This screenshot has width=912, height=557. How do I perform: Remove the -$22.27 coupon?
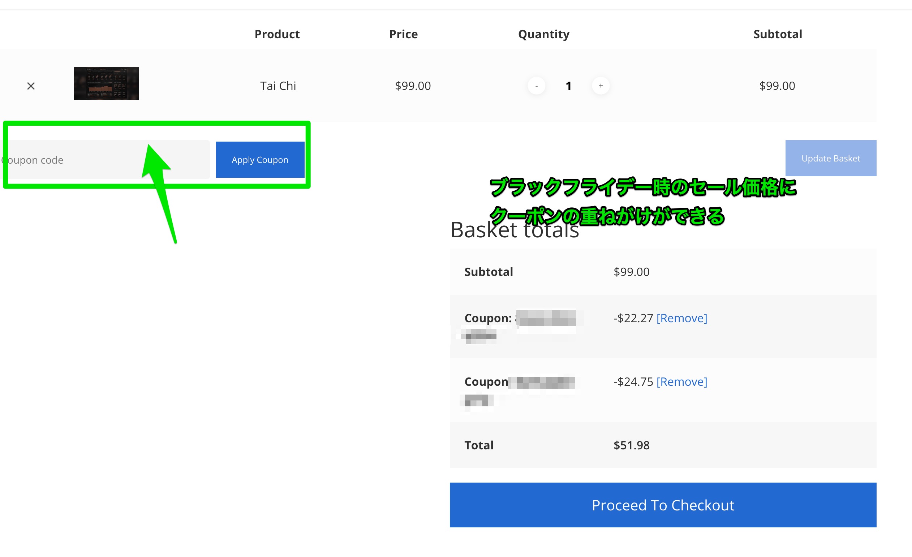(x=681, y=318)
